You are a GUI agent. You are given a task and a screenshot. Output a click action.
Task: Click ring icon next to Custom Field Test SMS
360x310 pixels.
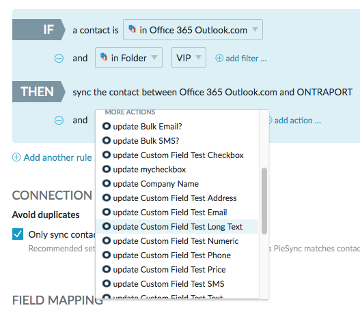click(x=107, y=283)
